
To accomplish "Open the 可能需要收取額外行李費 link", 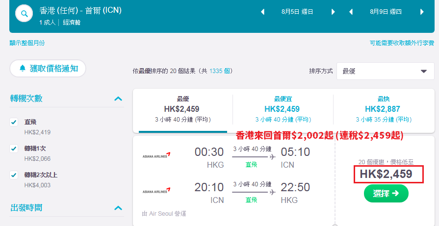I will [402, 43].
